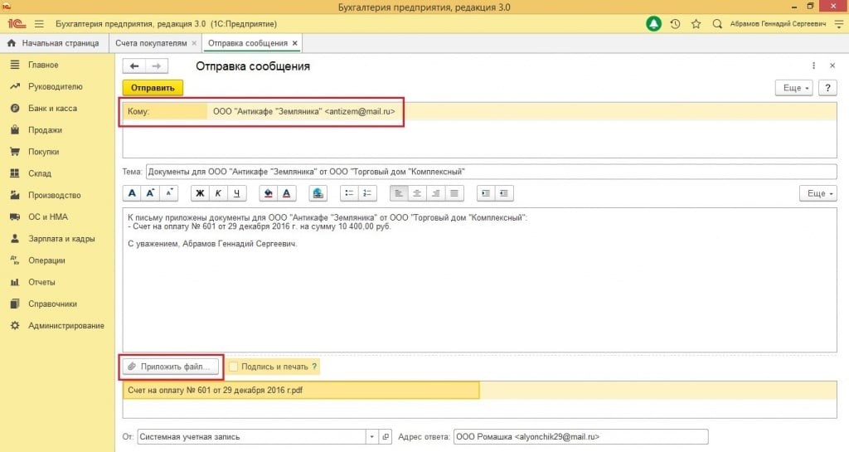Expand the Еще dropdown next to help button

793,88
